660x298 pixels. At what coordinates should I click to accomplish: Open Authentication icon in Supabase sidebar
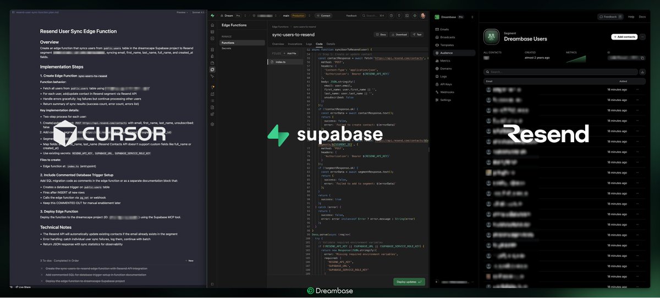pos(212,56)
